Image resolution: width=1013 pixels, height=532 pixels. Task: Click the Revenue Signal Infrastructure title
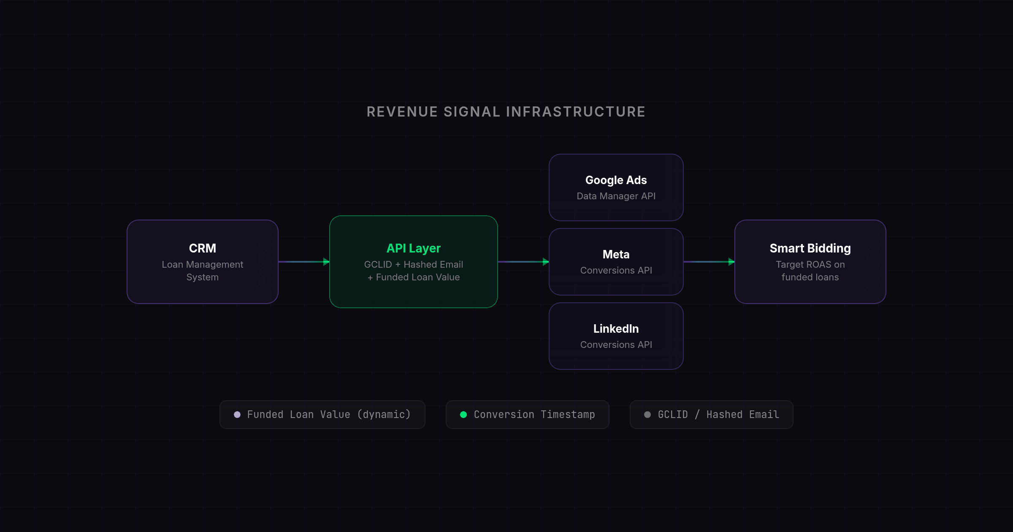coord(506,112)
